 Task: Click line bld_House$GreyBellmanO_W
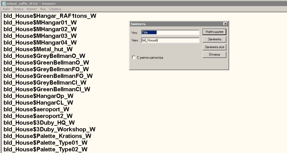pos(44,56)
